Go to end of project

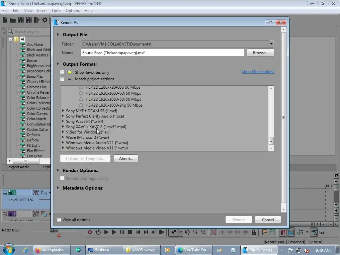pos(146,232)
